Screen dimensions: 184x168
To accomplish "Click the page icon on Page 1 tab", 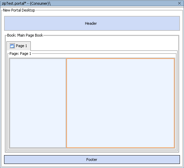I will click(12, 46).
